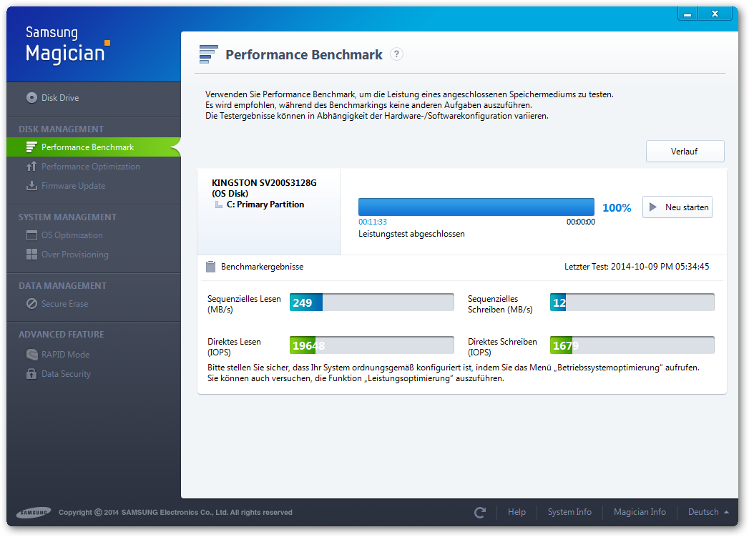
Task: Click the Benchmarkergebnisse clipboard icon
Action: [x=210, y=267]
